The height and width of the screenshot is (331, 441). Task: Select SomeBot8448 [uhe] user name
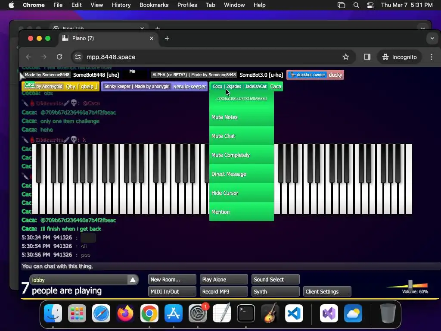(x=96, y=75)
